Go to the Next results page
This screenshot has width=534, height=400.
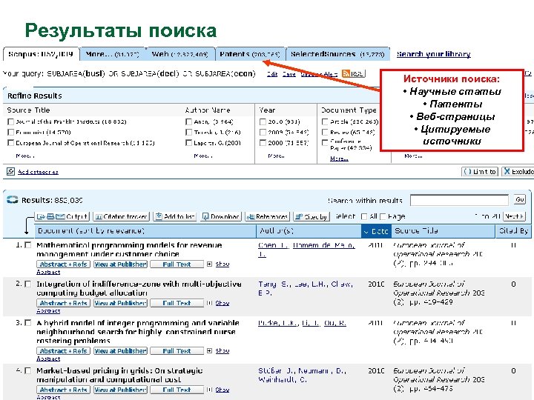pos(515,216)
